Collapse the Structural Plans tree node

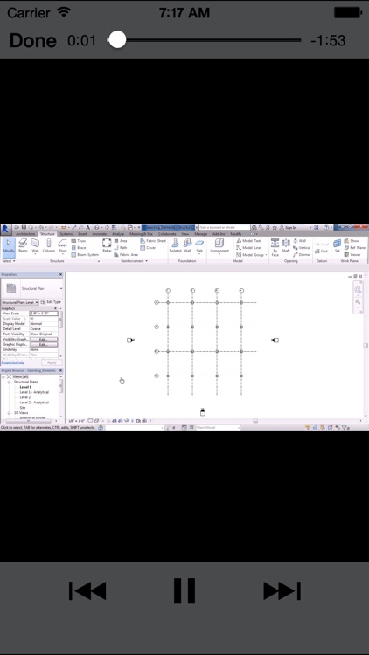point(9,383)
